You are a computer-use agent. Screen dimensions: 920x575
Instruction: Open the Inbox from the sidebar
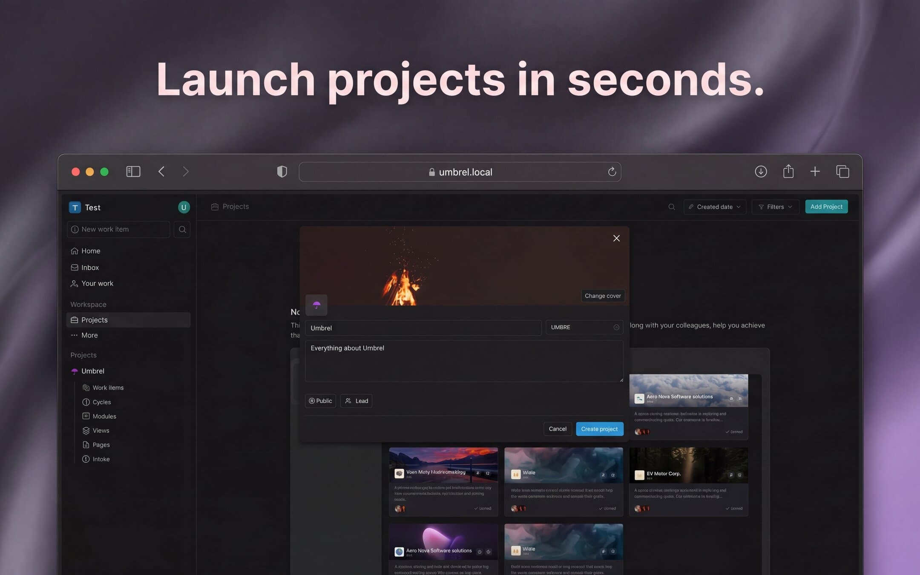tap(89, 267)
